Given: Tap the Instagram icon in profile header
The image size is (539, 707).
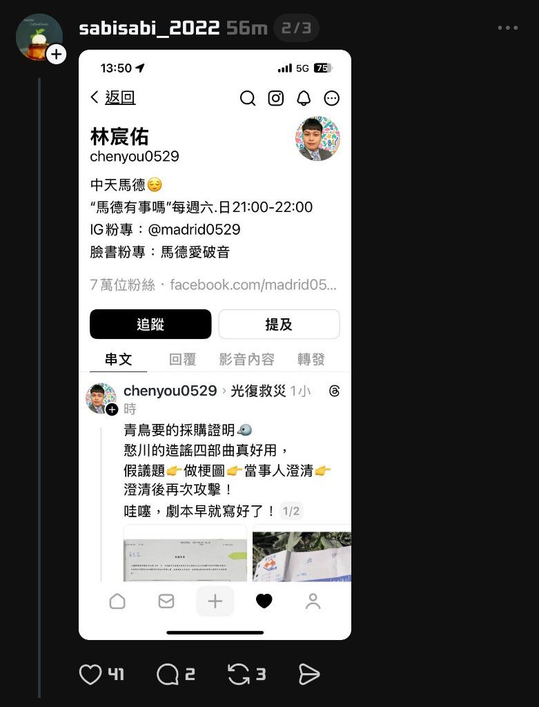Looking at the screenshot, I should 276,98.
